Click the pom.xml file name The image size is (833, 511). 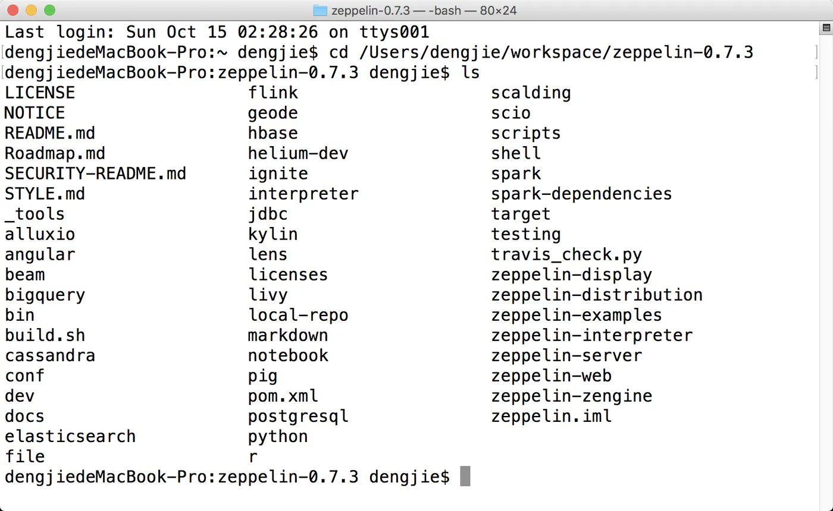coord(283,396)
